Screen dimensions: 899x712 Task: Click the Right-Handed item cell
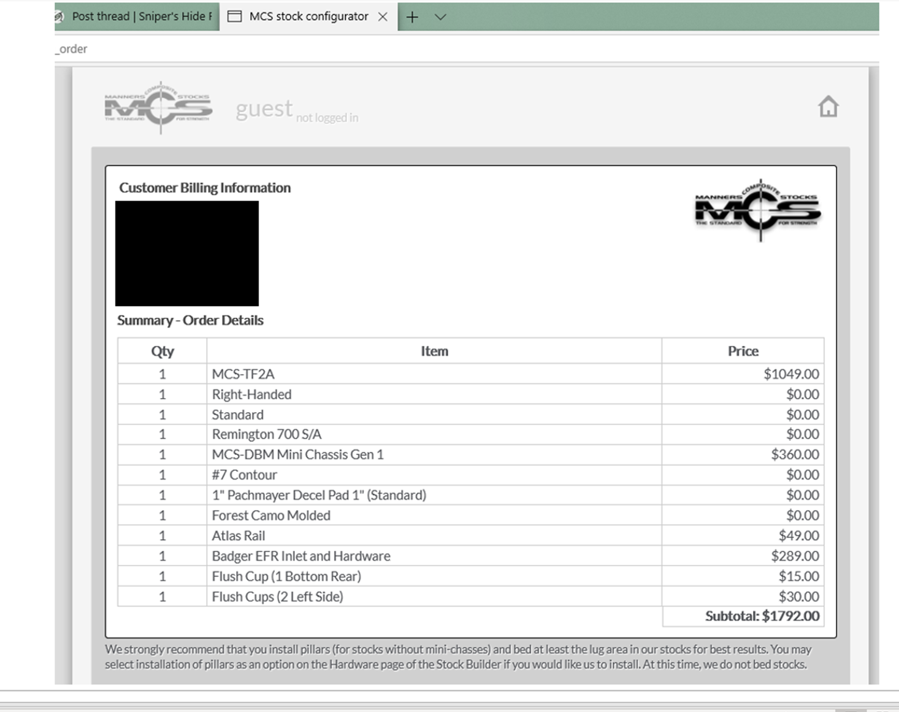[x=434, y=394]
